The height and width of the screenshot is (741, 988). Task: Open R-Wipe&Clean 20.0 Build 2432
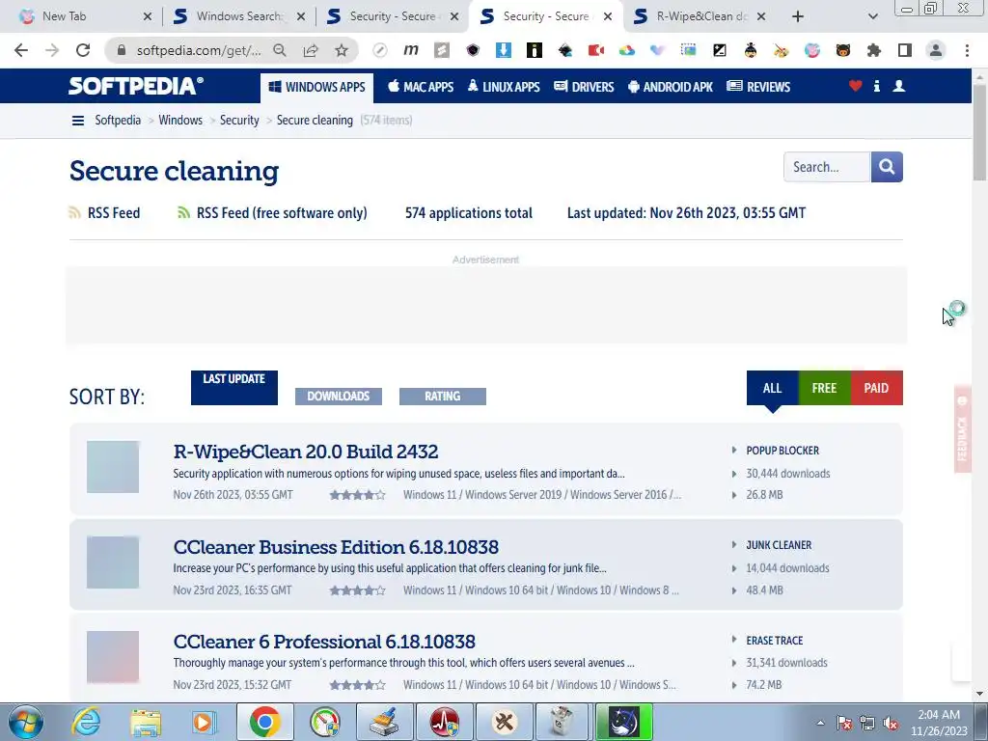[306, 452]
